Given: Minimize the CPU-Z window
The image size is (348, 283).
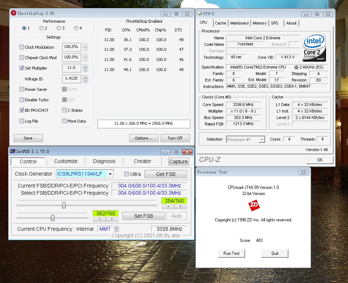Looking at the screenshot, I should (306, 14).
